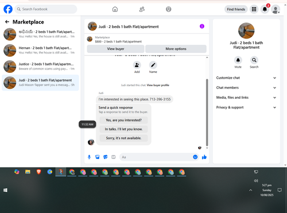Expand Media, files and links section
Viewport: 287px width, 213px height.
(246, 98)
